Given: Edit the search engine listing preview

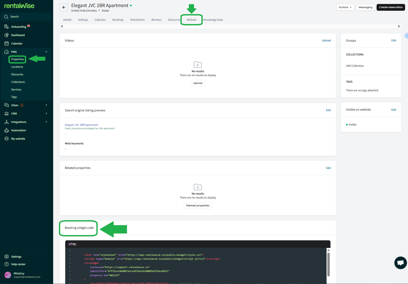Looking at the screenshot, I should tap(328, 110).
